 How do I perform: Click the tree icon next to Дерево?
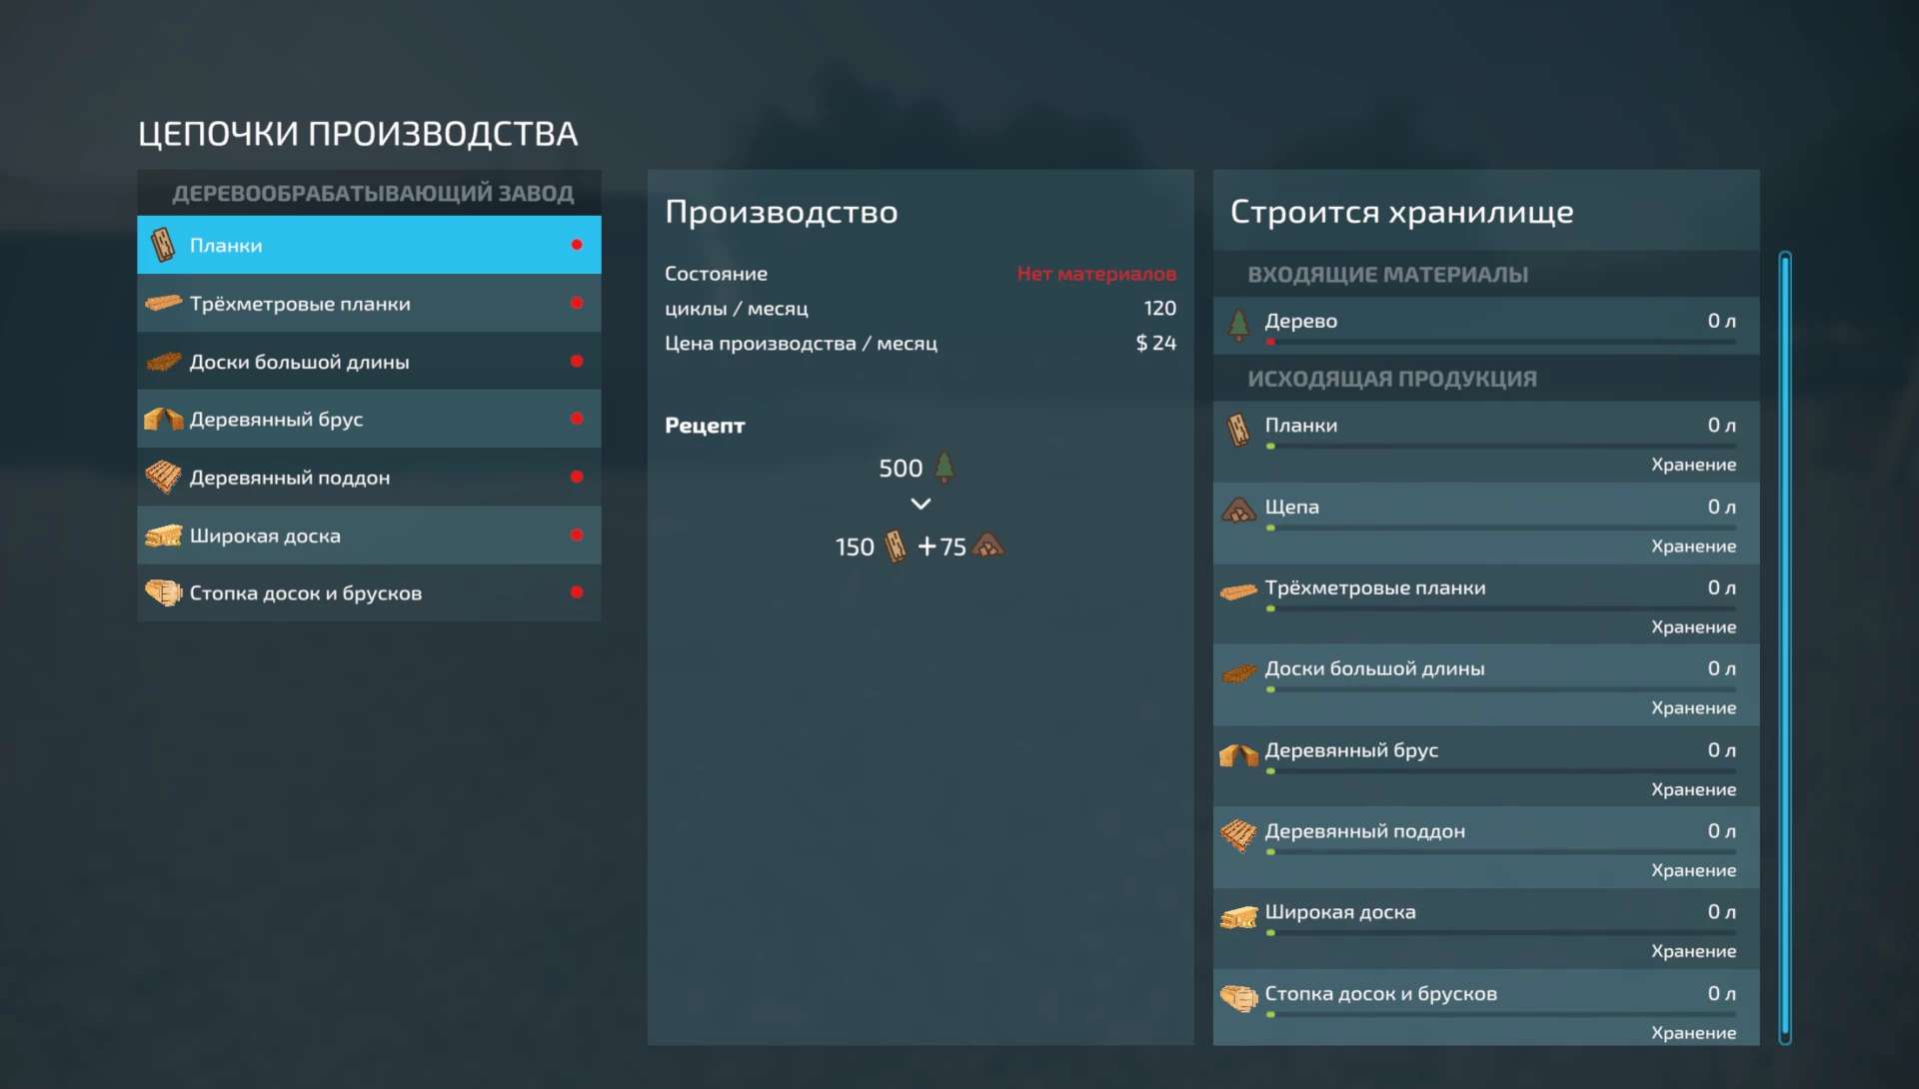pos(1238,324)
